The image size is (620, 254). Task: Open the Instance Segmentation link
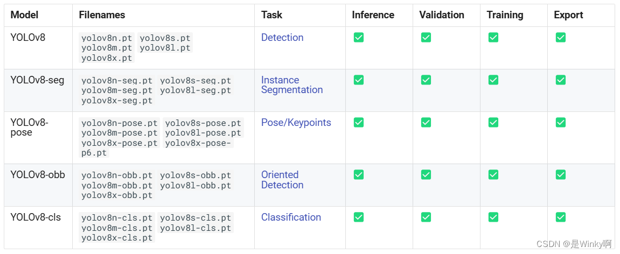291,85
